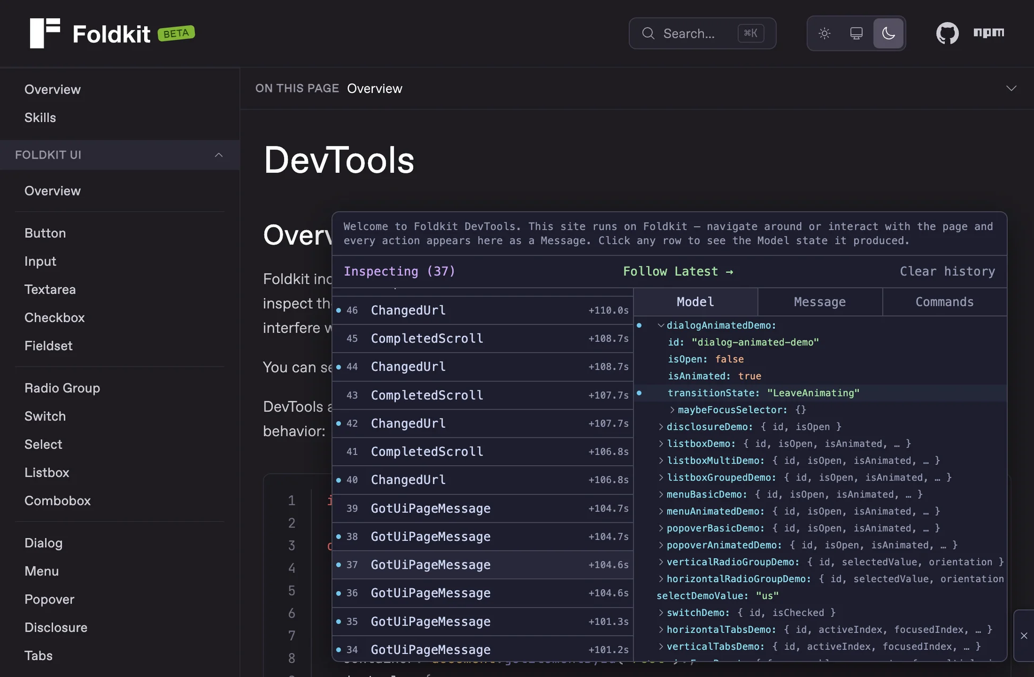Switch to the Commands tab
This screenshot has height=677, width=1034.
point(944,302)
